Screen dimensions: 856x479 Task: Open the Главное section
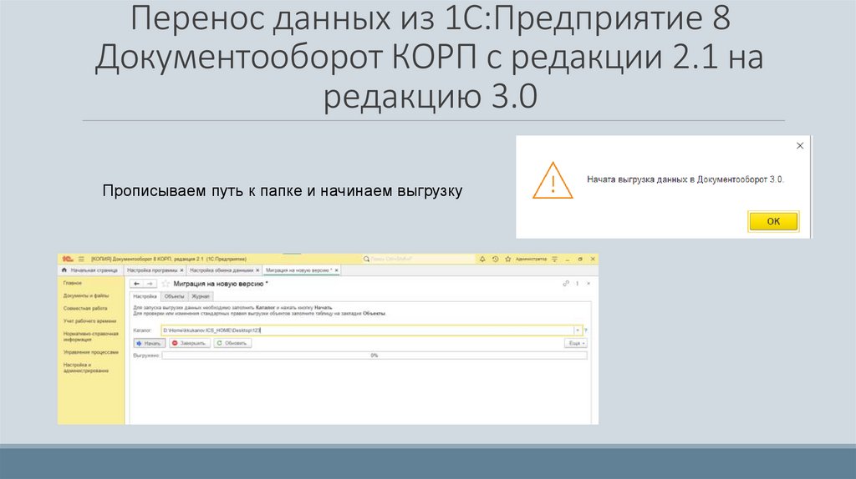pos(73,283)
